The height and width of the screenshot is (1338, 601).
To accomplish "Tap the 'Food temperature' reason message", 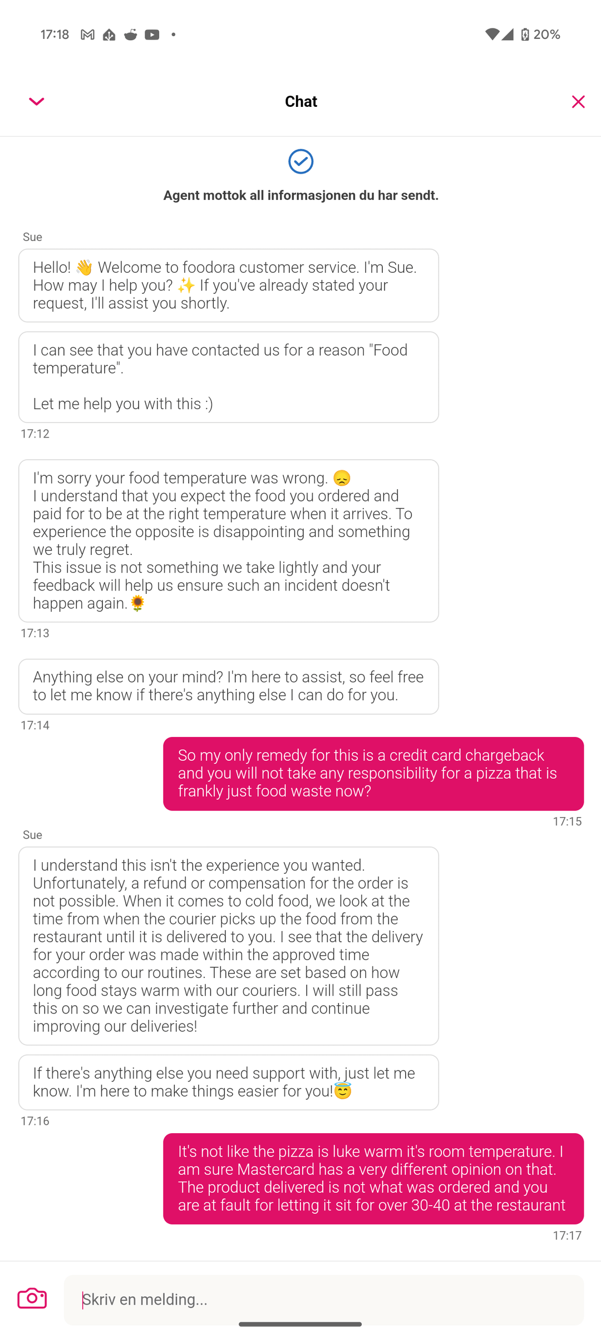I will point(229,377).
